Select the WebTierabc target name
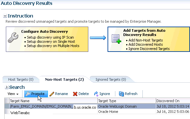This screenshot has height=119, width=190. 20,113
